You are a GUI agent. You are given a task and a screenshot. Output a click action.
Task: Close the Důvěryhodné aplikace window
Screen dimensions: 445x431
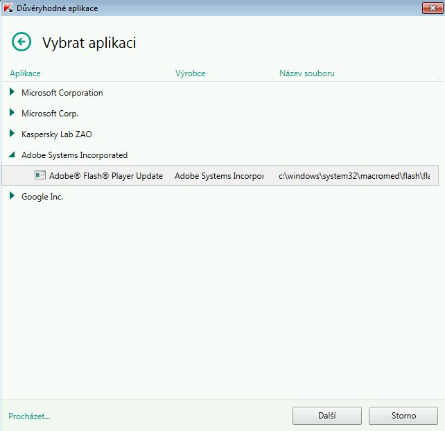[x=433, y=8]
